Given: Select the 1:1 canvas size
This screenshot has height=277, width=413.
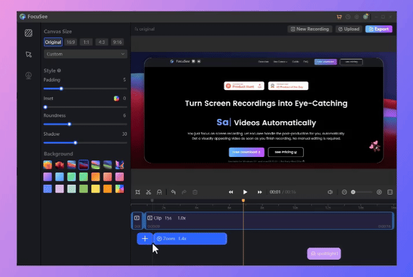Looking at the screenshot, I should click(86, 42).
